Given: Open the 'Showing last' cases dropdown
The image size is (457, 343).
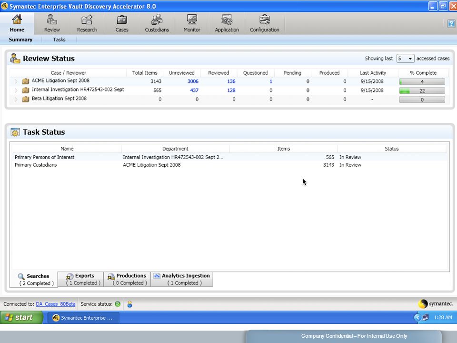Looking at the screenshot, I should coord(405,59).
